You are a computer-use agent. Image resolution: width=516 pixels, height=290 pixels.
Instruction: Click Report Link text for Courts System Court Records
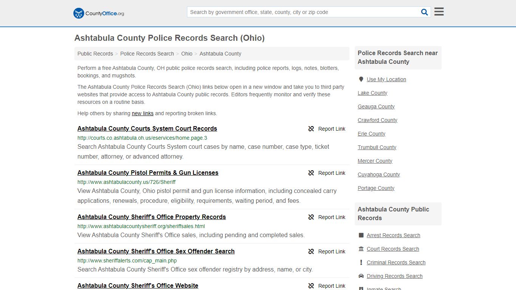pyautogui.click(x=332, y=129)
